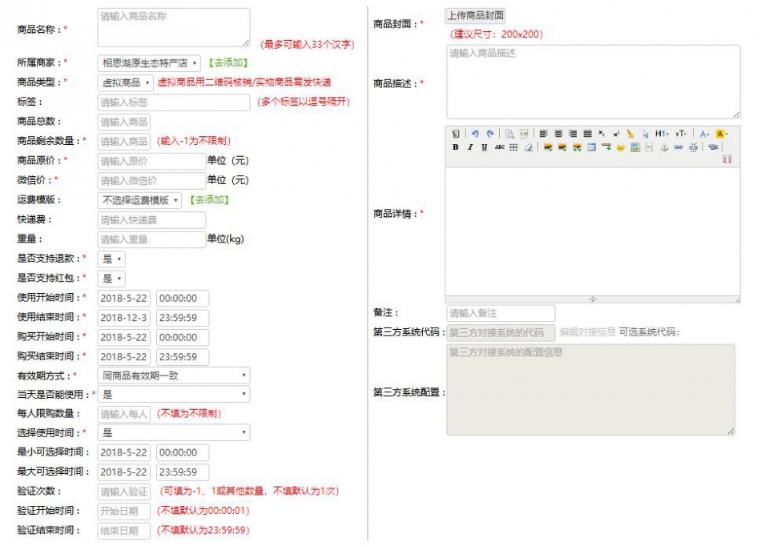Open the H1 heading format menu
The width and height of the screenshot is (769, 546).
pyautogui.click(x=661, y=134)
